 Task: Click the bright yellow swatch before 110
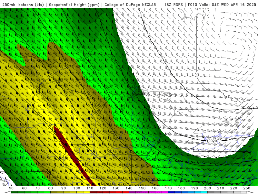pyautogui.click(x=86, y=192)
